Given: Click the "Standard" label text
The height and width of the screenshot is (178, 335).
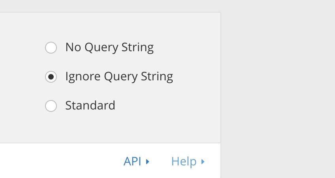Looking at the screenshot, I should point(90,106).
